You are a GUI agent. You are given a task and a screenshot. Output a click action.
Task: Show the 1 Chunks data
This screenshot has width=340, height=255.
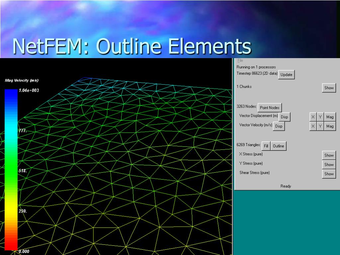(329, 88)
